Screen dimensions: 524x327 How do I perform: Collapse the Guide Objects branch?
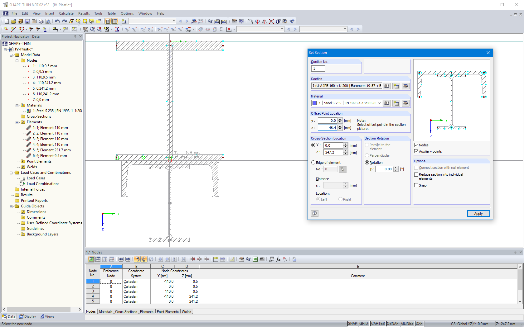click(x=11, y=206)
